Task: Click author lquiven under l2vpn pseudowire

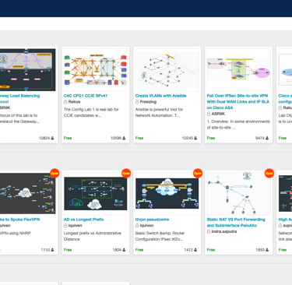Action: pyautogui.click(x=146, y=226)
